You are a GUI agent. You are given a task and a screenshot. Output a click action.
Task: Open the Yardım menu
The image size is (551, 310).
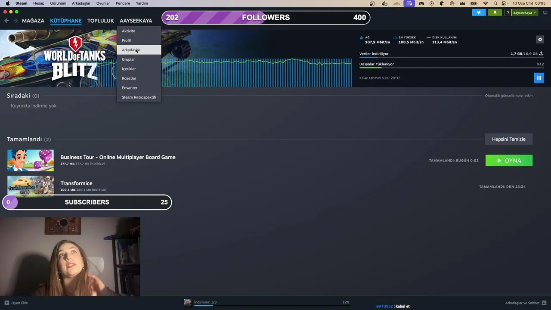142,3
